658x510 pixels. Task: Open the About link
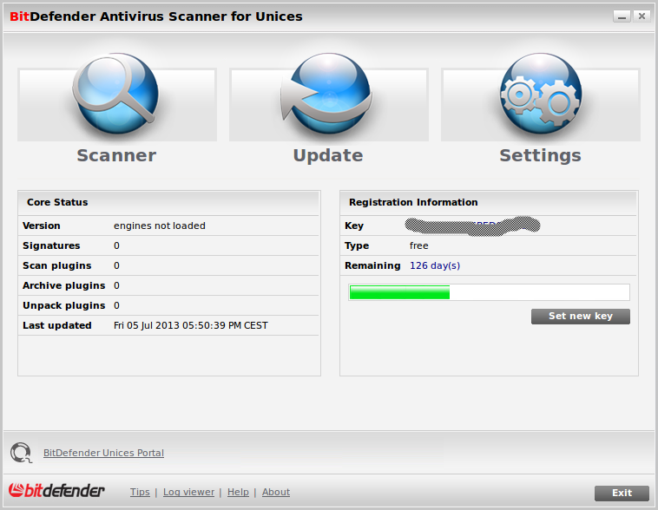click(276, 492)
